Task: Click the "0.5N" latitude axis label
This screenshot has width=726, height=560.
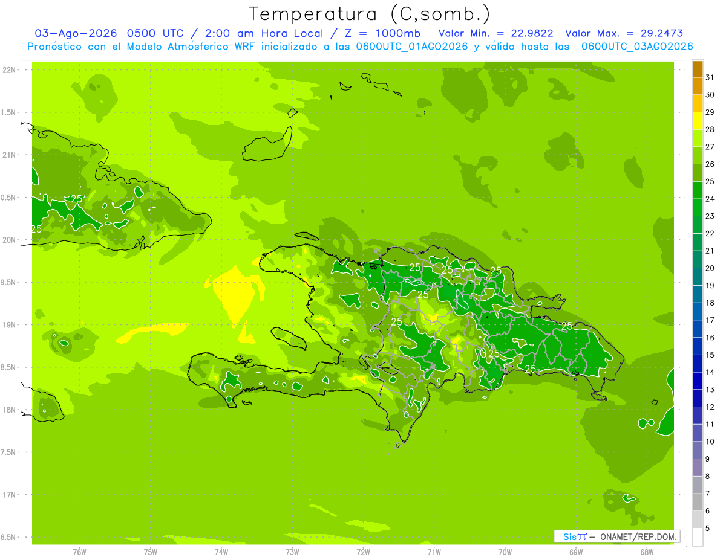Action: (x=10, y=198)
